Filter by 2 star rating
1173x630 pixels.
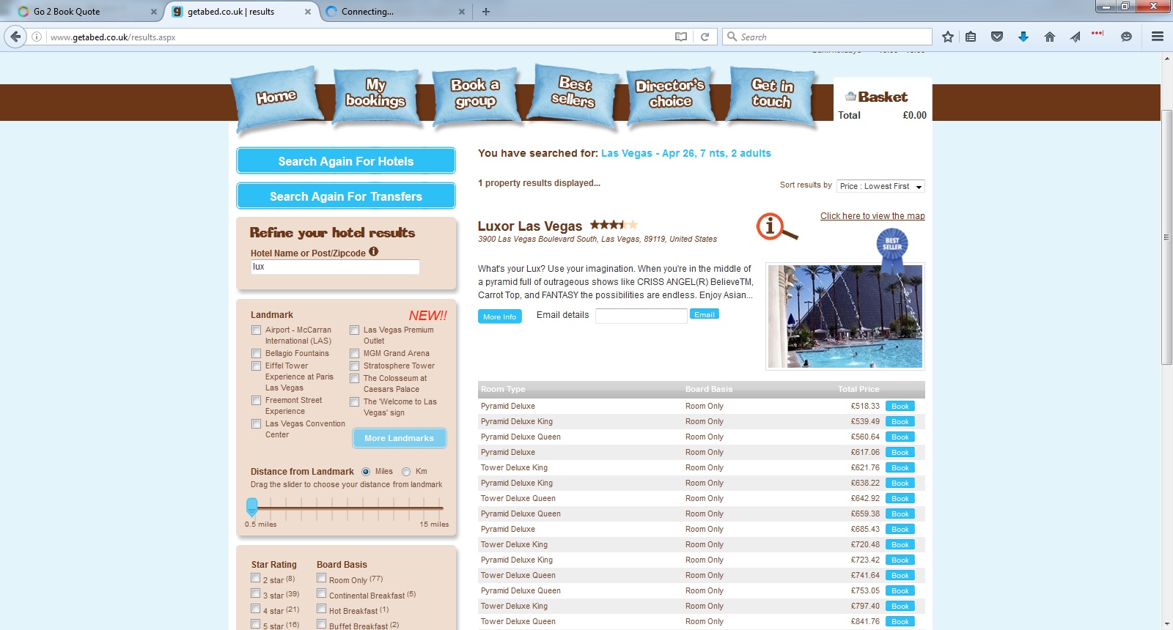[x=255, y=579]
